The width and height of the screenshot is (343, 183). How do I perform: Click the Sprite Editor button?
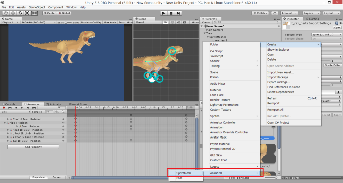pos(333,65)
